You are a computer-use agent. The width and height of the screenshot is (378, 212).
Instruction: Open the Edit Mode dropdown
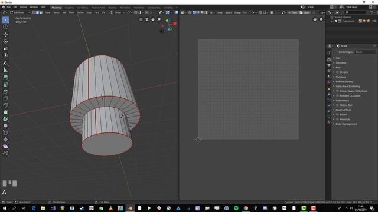[20, 12]
